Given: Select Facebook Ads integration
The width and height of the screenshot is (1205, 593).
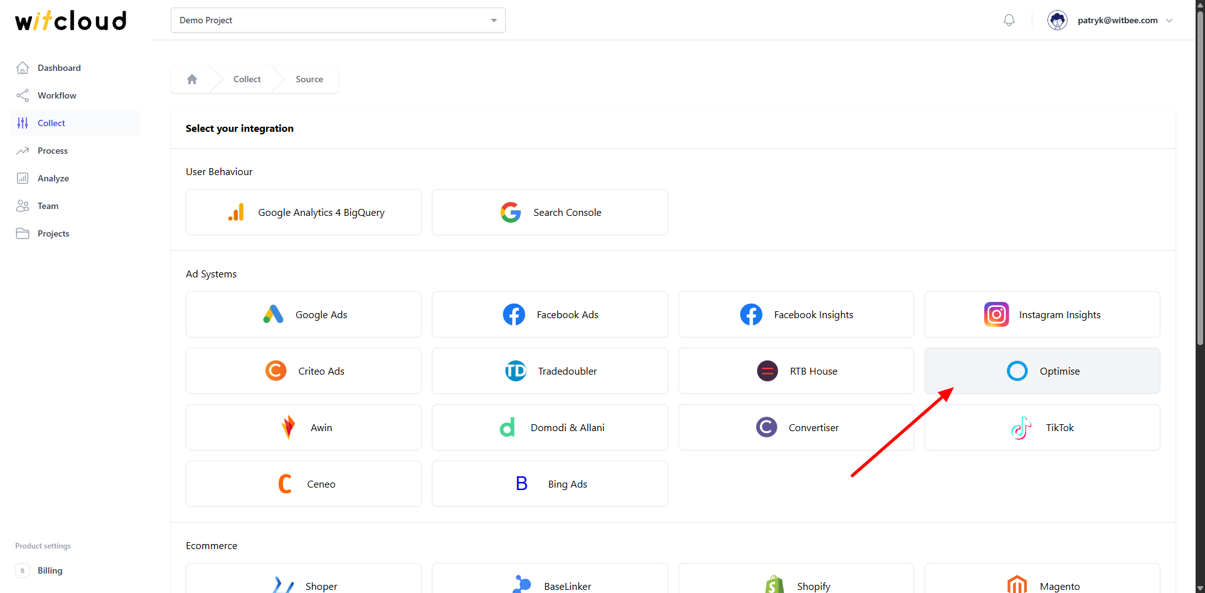Looking at the screenshot, I should pyautogui.click(x=550, y=314).
